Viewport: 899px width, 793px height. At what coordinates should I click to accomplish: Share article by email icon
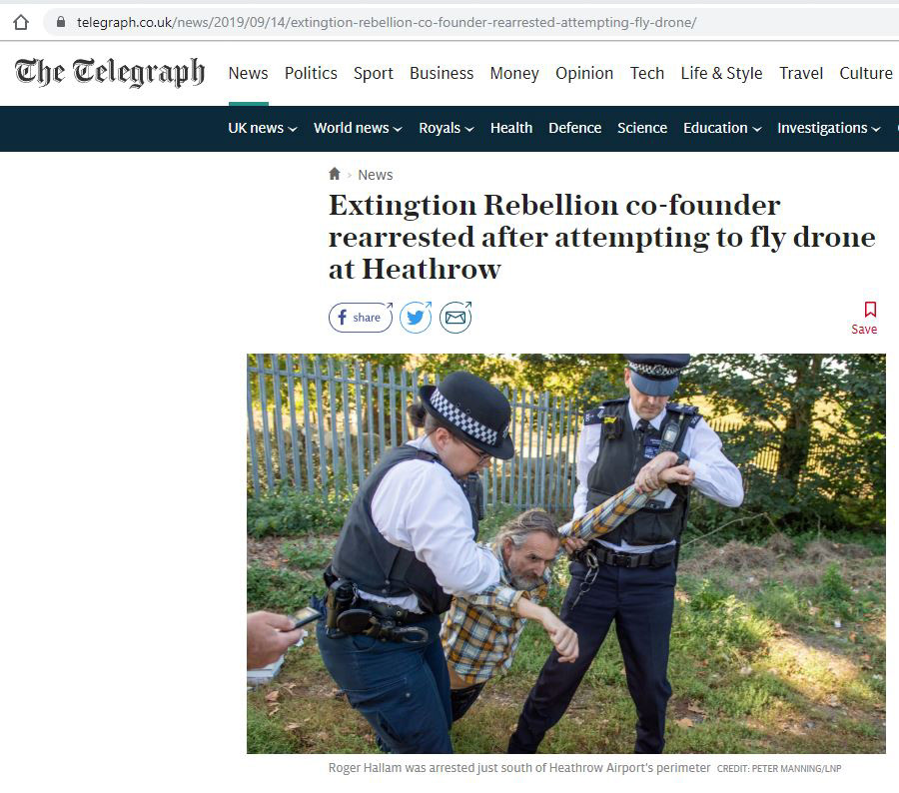tap(455, 317)
